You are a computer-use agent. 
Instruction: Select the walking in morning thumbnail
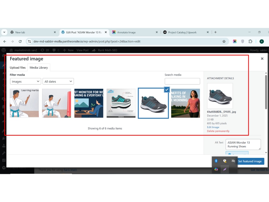[185, 103]
